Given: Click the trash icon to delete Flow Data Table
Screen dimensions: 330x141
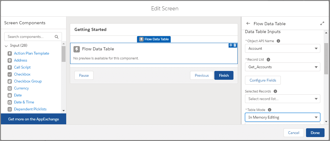Looking at the screenshot, I should click(x=235, y=45).
